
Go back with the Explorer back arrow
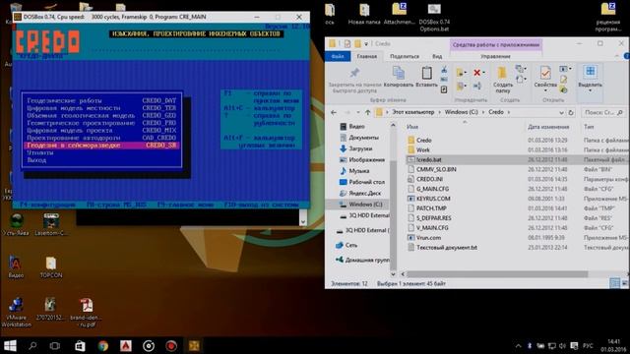click(x=334, y=112)
